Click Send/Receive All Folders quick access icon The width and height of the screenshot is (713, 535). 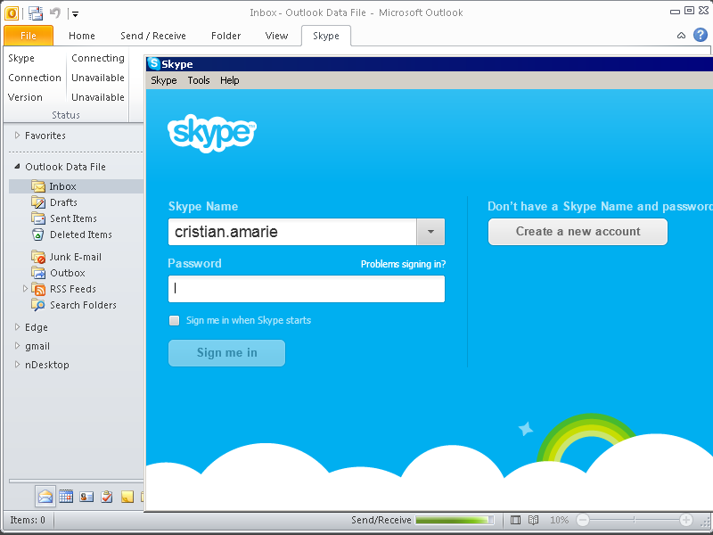tap(36, 13)
